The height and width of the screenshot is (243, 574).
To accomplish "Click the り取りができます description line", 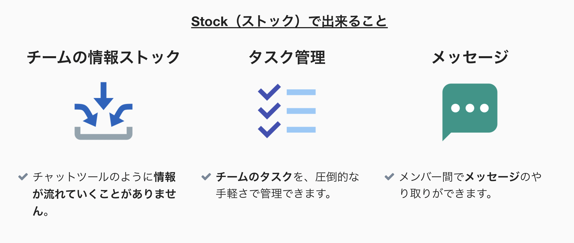I will coord(446,193).
